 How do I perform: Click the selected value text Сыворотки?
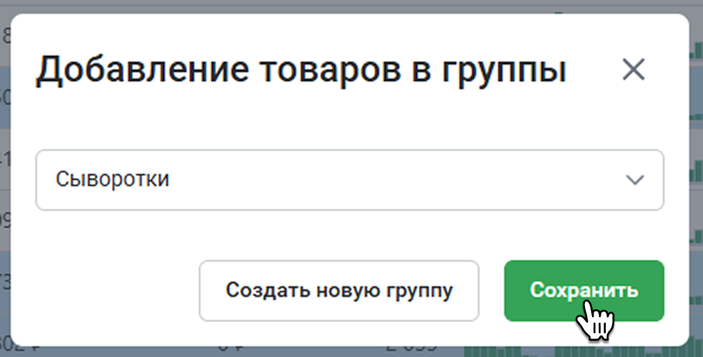point(112,179)
